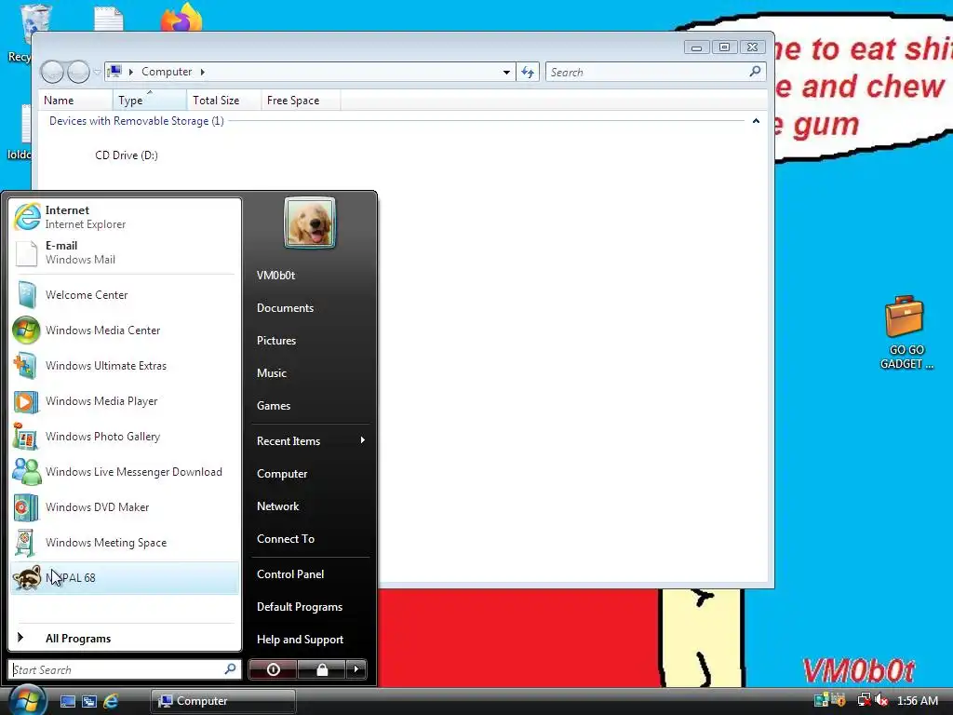Expand Computer breadcrumb arrow in address bar

(x=202, y=72)
